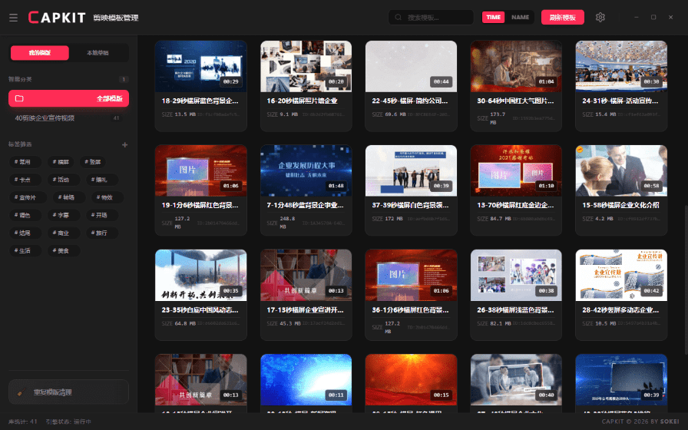The height and width of the screenshot is (430, 688).
Task: Open the hamburger menu beside the CAPKIT logo
Action: tap(13, 17)
